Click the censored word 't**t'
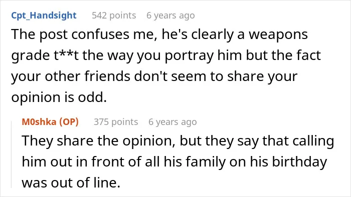Screen dimensions: 351x197 pos(66,56)
